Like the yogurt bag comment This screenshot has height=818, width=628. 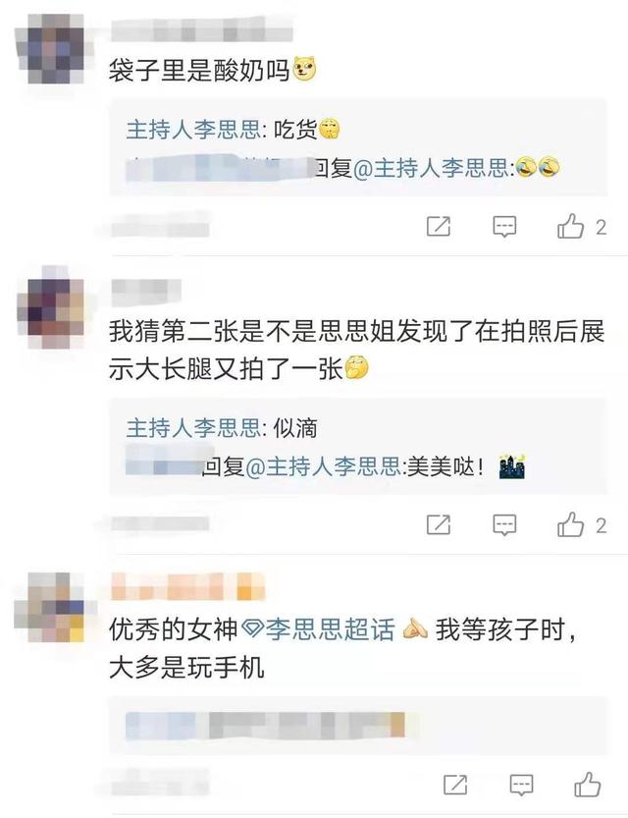pyautogui.click(x=571, y=227)
